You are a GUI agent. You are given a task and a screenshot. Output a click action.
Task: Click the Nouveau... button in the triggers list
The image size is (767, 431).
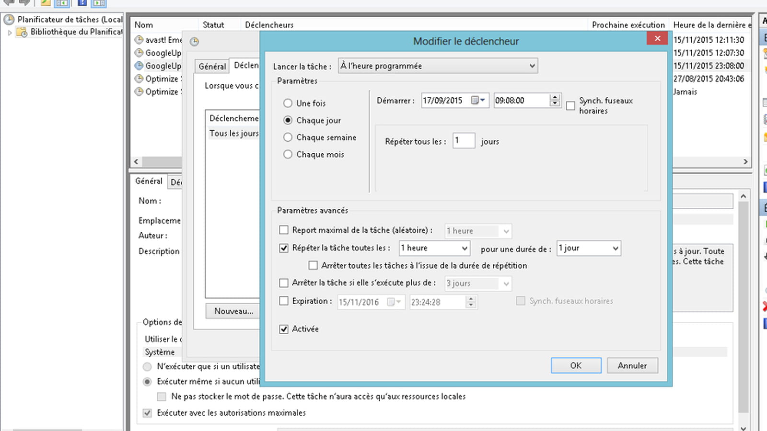click(233, 311)
